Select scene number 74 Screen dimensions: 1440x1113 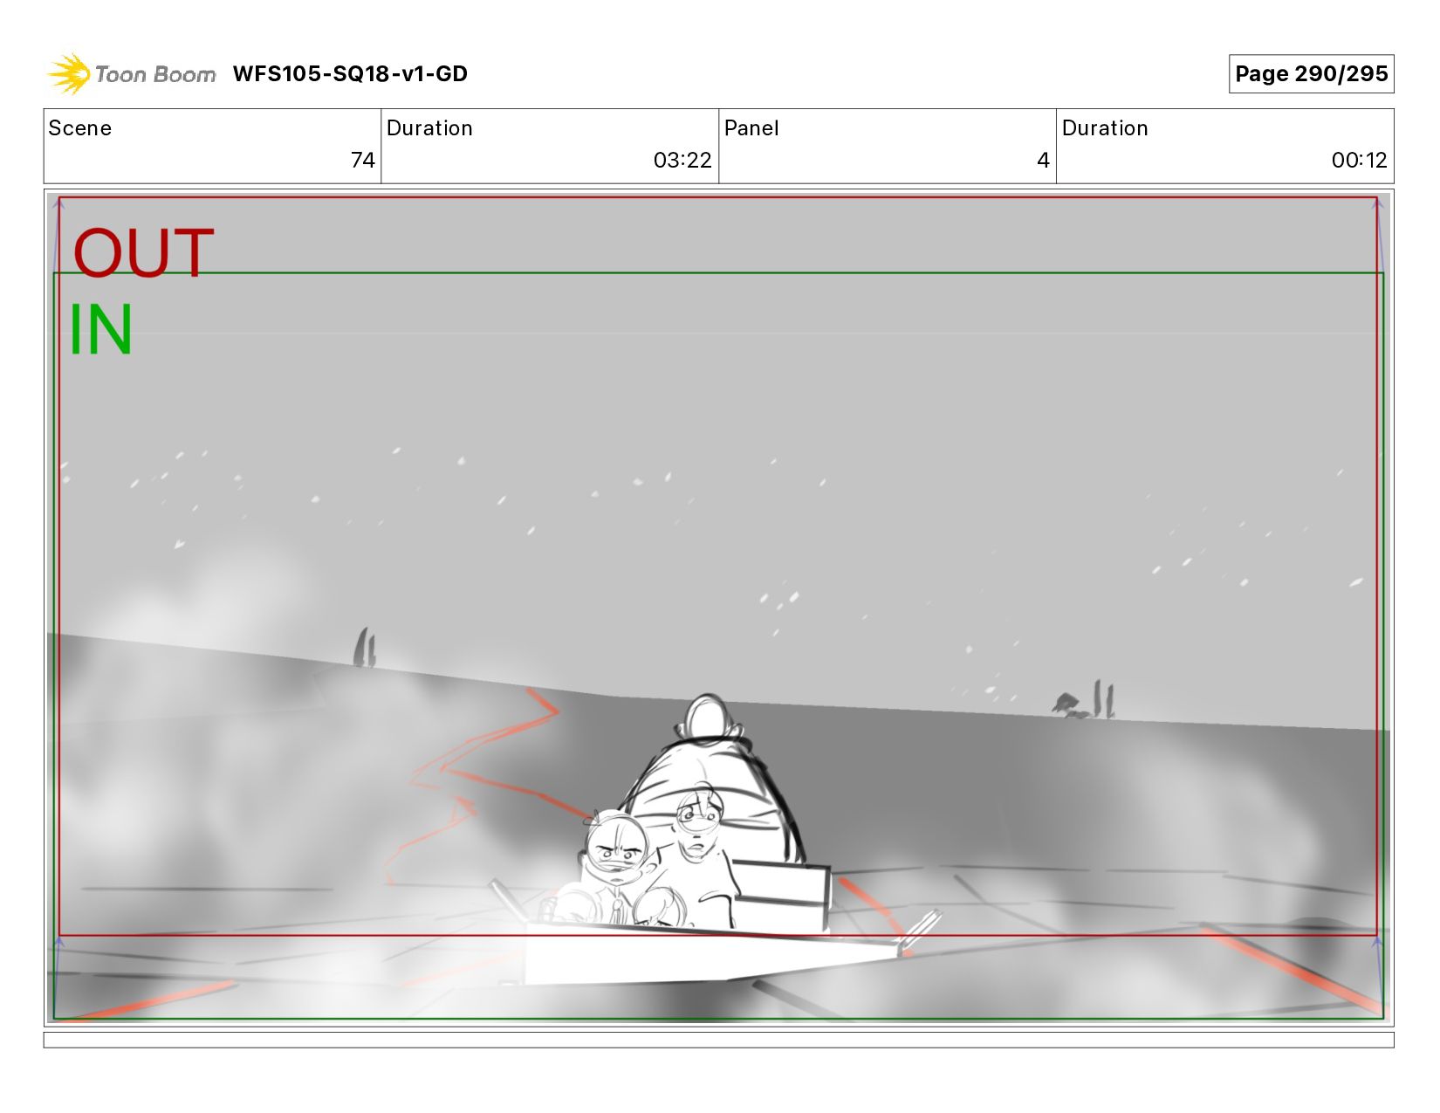point(362,161)
